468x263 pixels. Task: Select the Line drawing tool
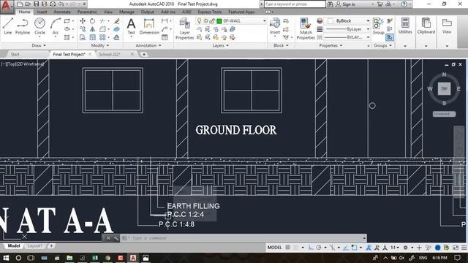pyautogui.click(x=8, y=26)
